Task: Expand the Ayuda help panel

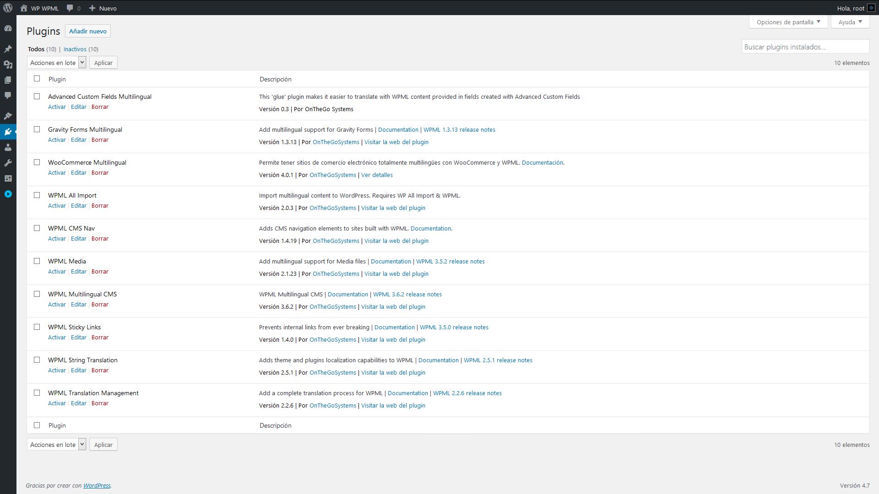Action: coord(850,22)
